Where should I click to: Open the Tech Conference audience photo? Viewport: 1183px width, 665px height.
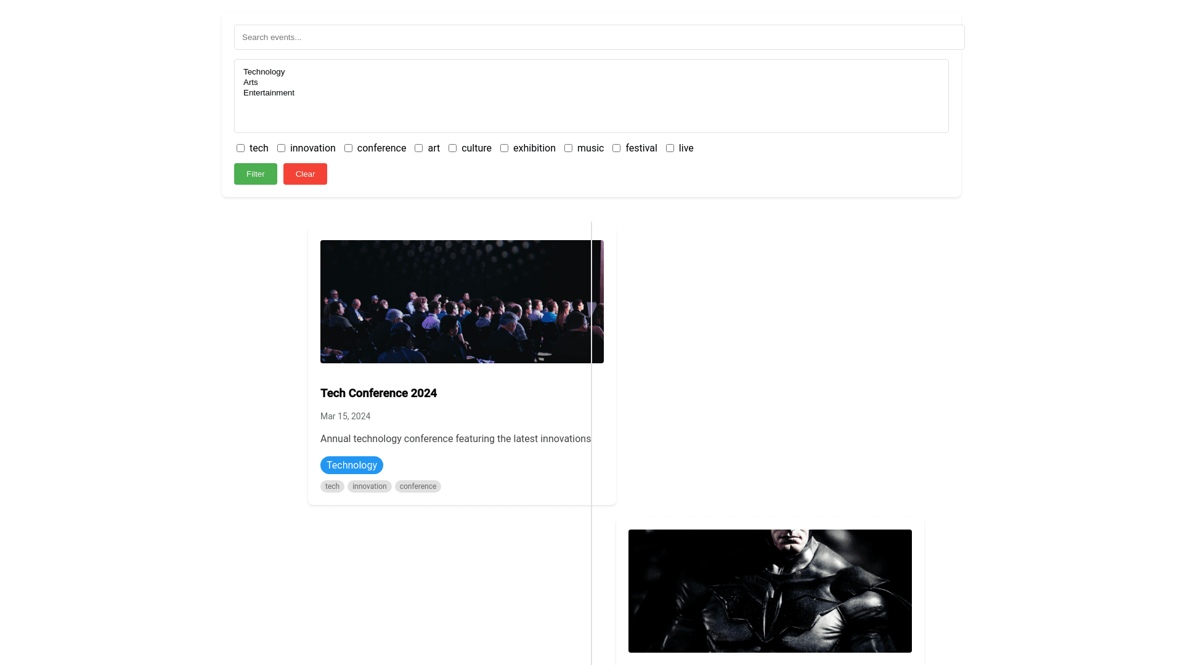tap(456, 302)
